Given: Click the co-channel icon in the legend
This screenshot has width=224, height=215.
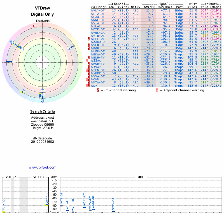Looking at the screenshot, I should click(x=98, y=90).
